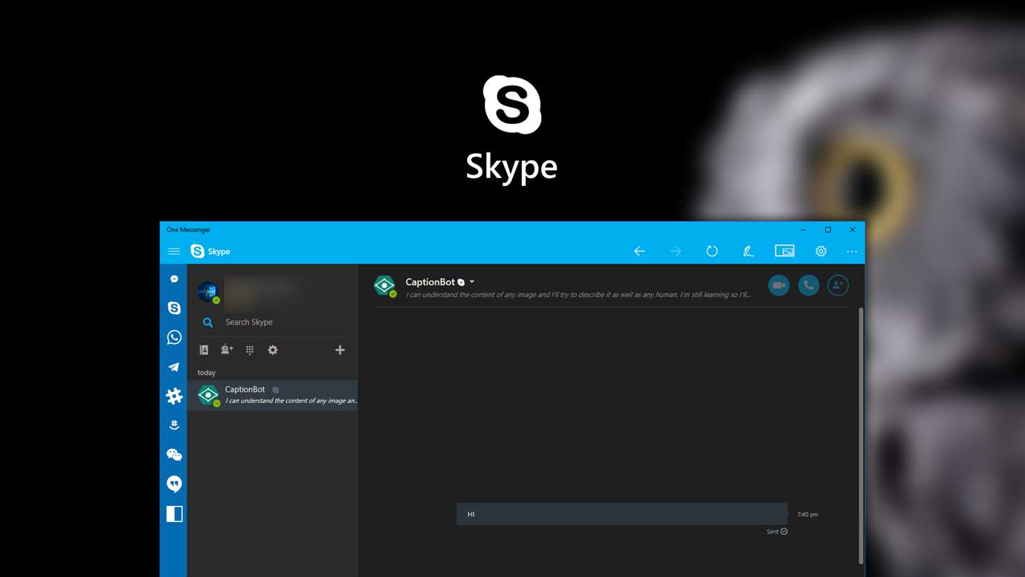The height and width of the screenshot is (577, 1025).
Task: Click the add bot/contact icon
Action: point(227,350)
